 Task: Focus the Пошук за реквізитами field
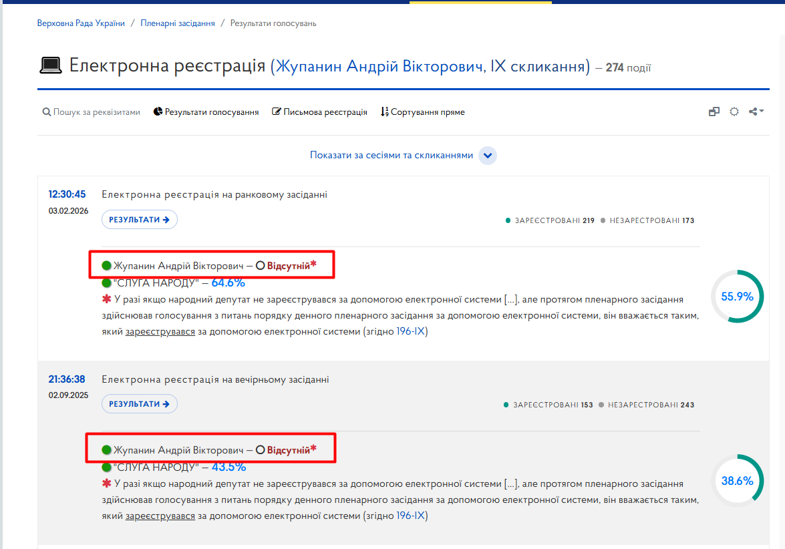[x=97, y=112]
